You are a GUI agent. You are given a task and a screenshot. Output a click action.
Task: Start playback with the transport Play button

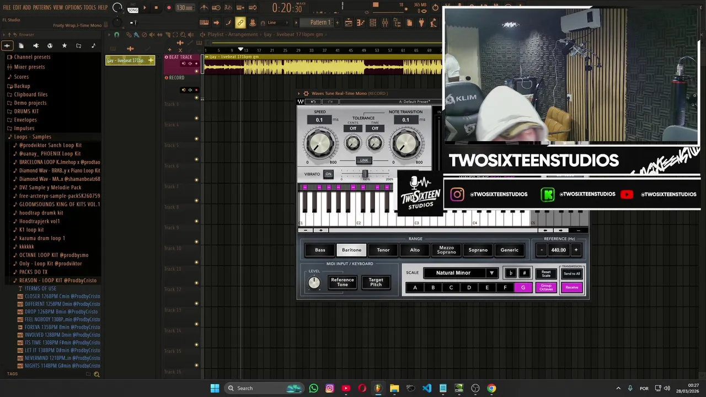pos(145,8)
